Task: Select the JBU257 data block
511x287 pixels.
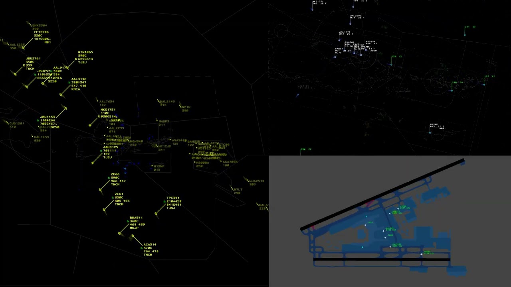Action: [x=44, y=75]
